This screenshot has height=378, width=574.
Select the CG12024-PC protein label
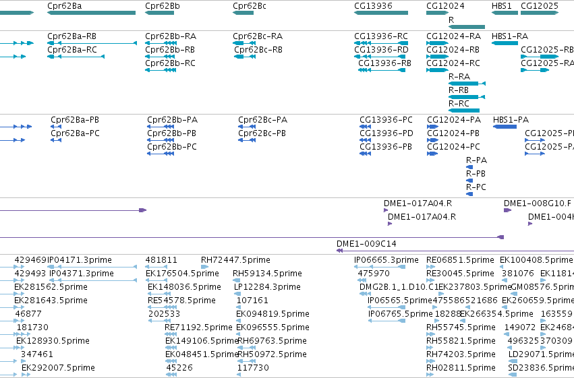[453, 147]
